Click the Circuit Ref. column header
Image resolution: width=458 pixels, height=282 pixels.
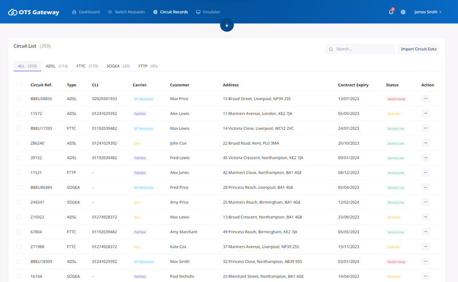click(41, 85)
